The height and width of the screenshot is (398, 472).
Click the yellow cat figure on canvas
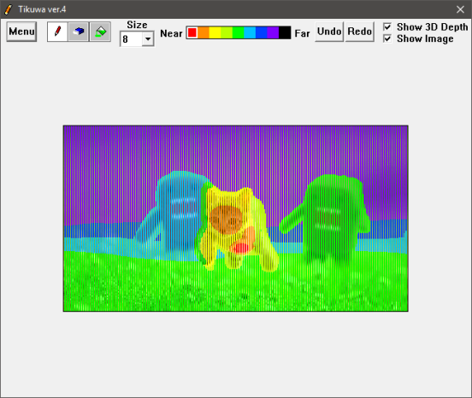[236, 228]
